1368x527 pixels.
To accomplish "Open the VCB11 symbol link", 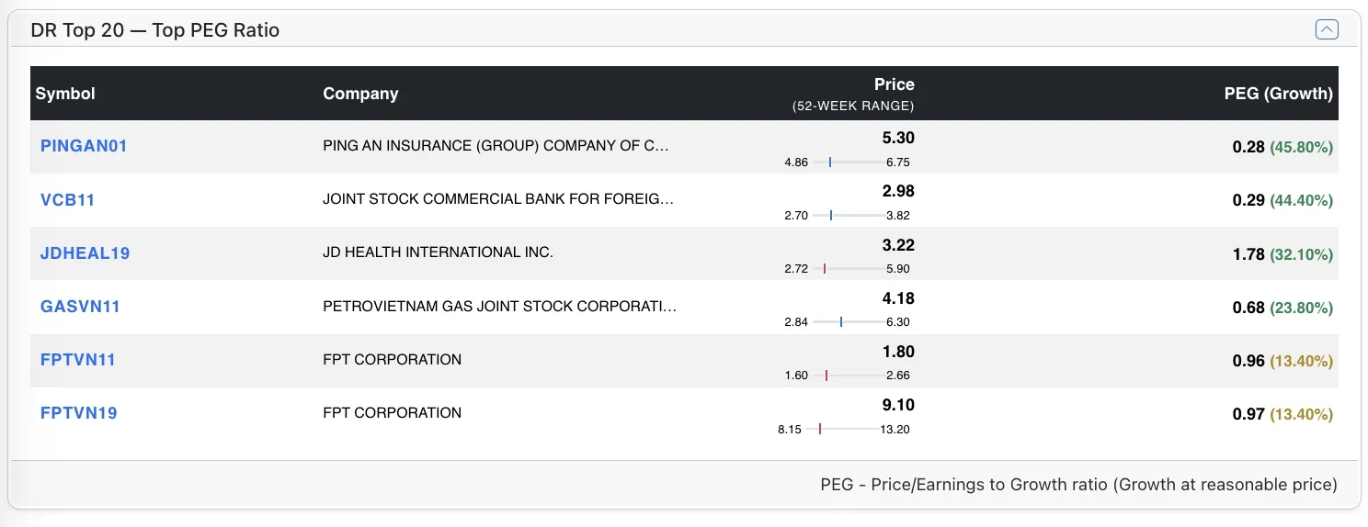I will tap(68, 199).
